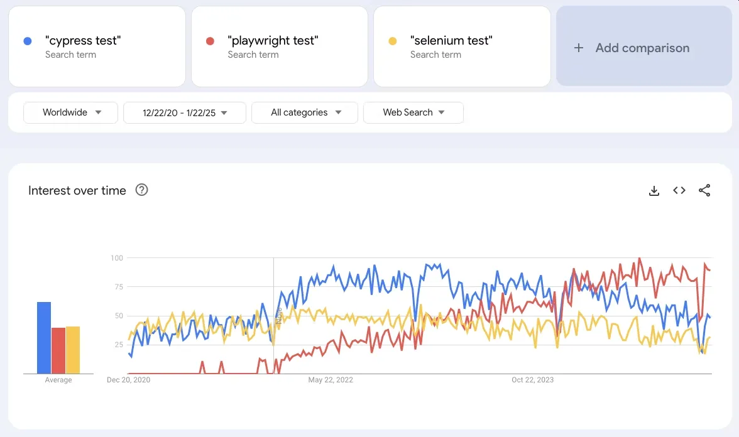Click the yellow dot for selenium test

click(393, 41)
